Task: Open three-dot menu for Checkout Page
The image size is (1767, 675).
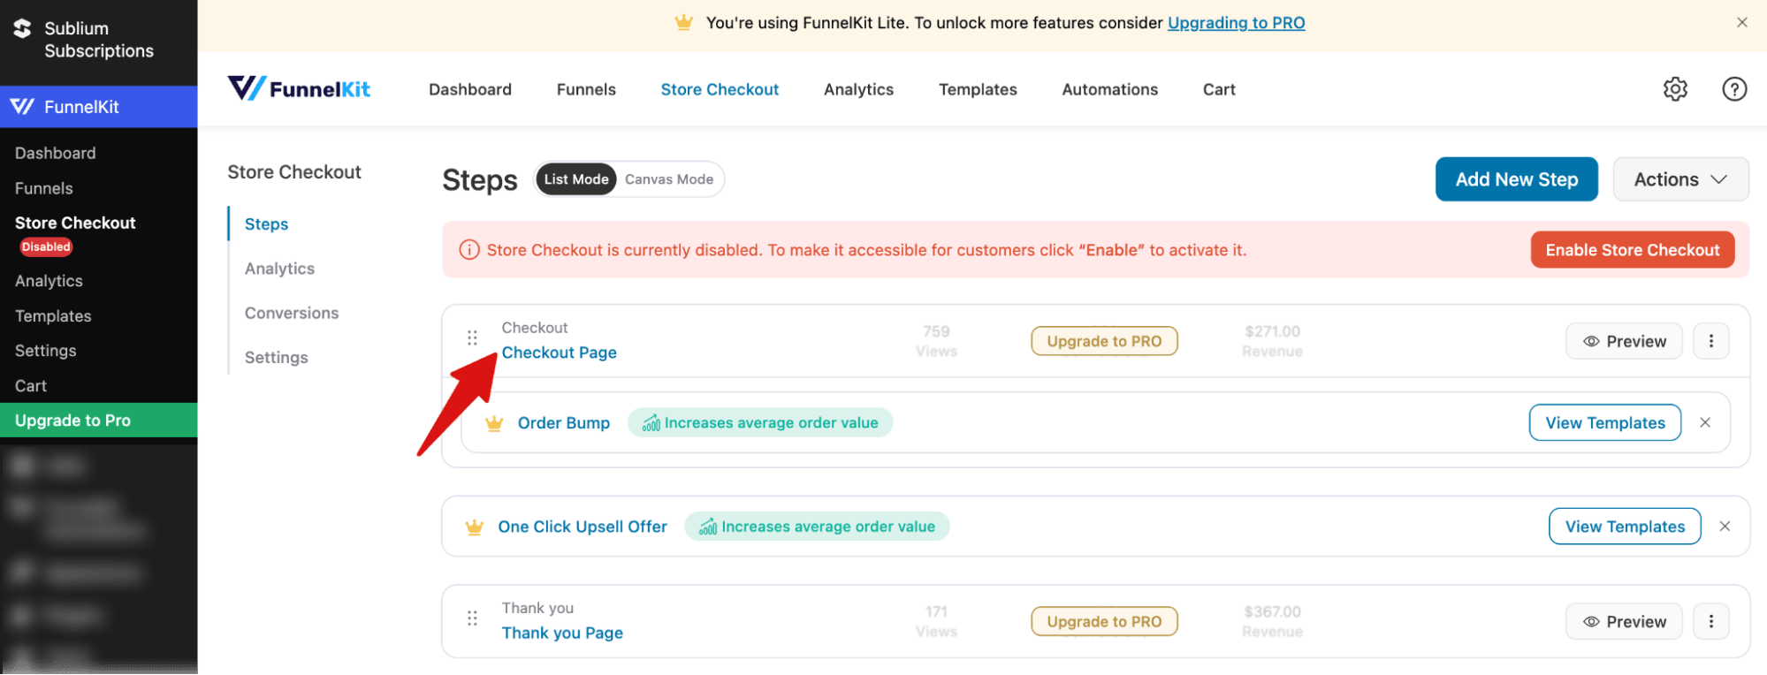Action: click(1710, 341)
